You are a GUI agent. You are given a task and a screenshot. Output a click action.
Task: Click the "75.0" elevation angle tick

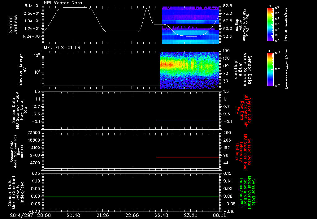point(228,13)
